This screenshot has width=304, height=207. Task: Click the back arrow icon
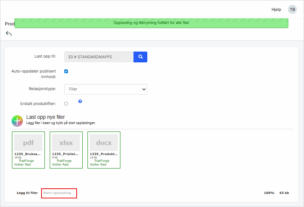pos(9,34)
